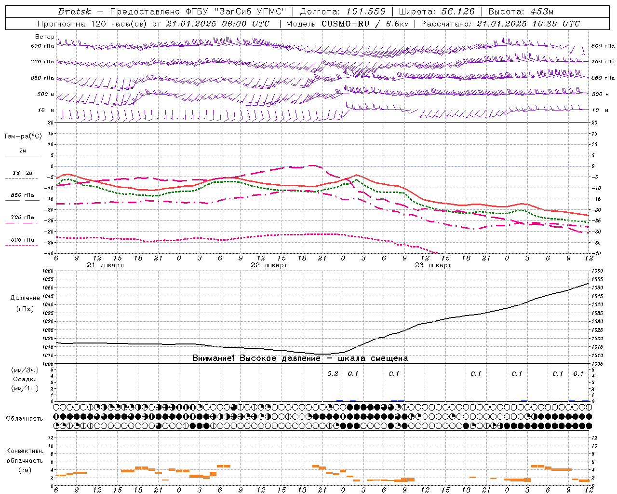Click the warning Внимание! Высокое давление — шкала смещена
The height and width of the screenshot is (494, 617).
(300, 358)
